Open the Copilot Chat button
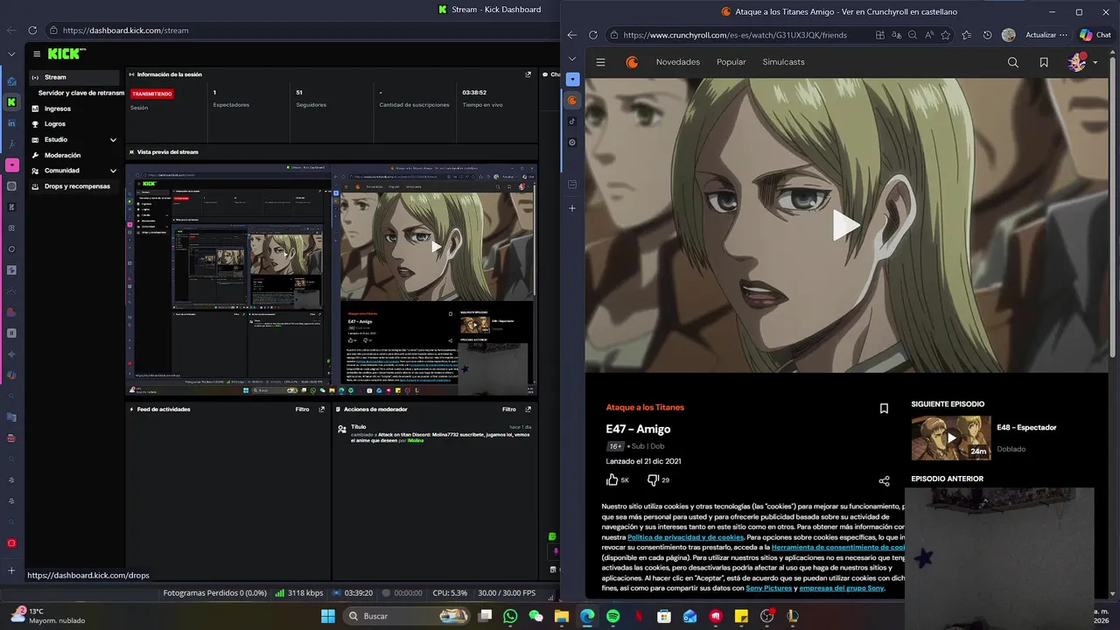This screenshot has height=630, width=1120. [1095, 35]
